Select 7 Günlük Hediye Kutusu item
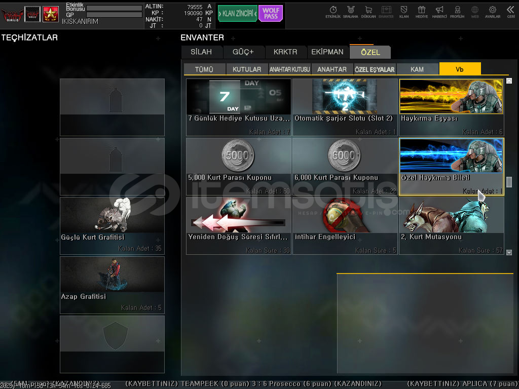Screen dimensions: 519x389 pos(239,107)
